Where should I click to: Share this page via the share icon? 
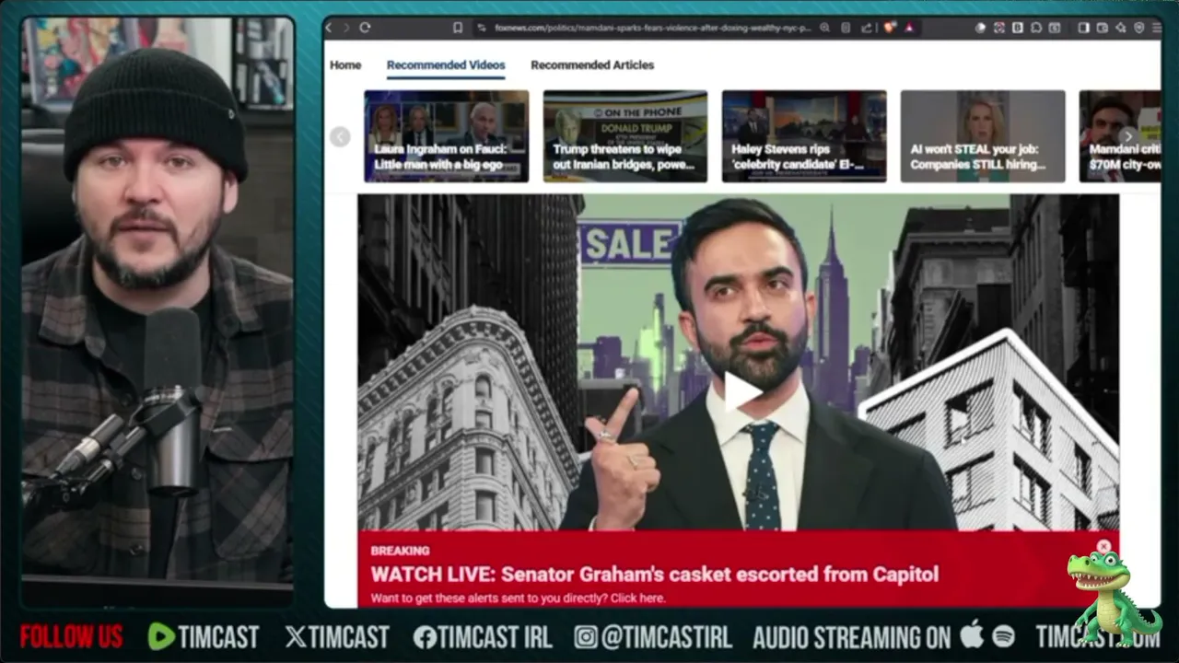[866, 28]
